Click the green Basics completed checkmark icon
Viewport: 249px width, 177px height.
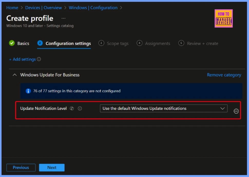point(12,43)
